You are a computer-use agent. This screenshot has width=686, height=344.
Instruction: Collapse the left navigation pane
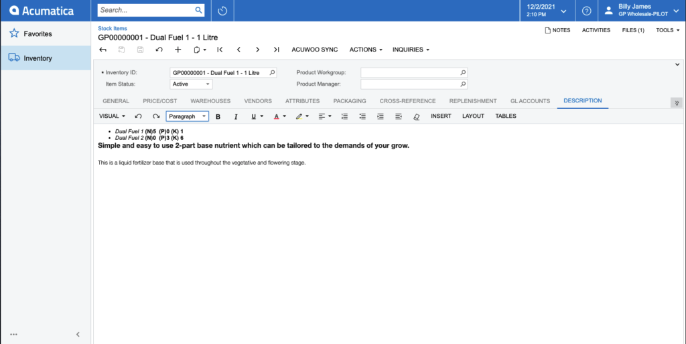[x=78, y=335]
